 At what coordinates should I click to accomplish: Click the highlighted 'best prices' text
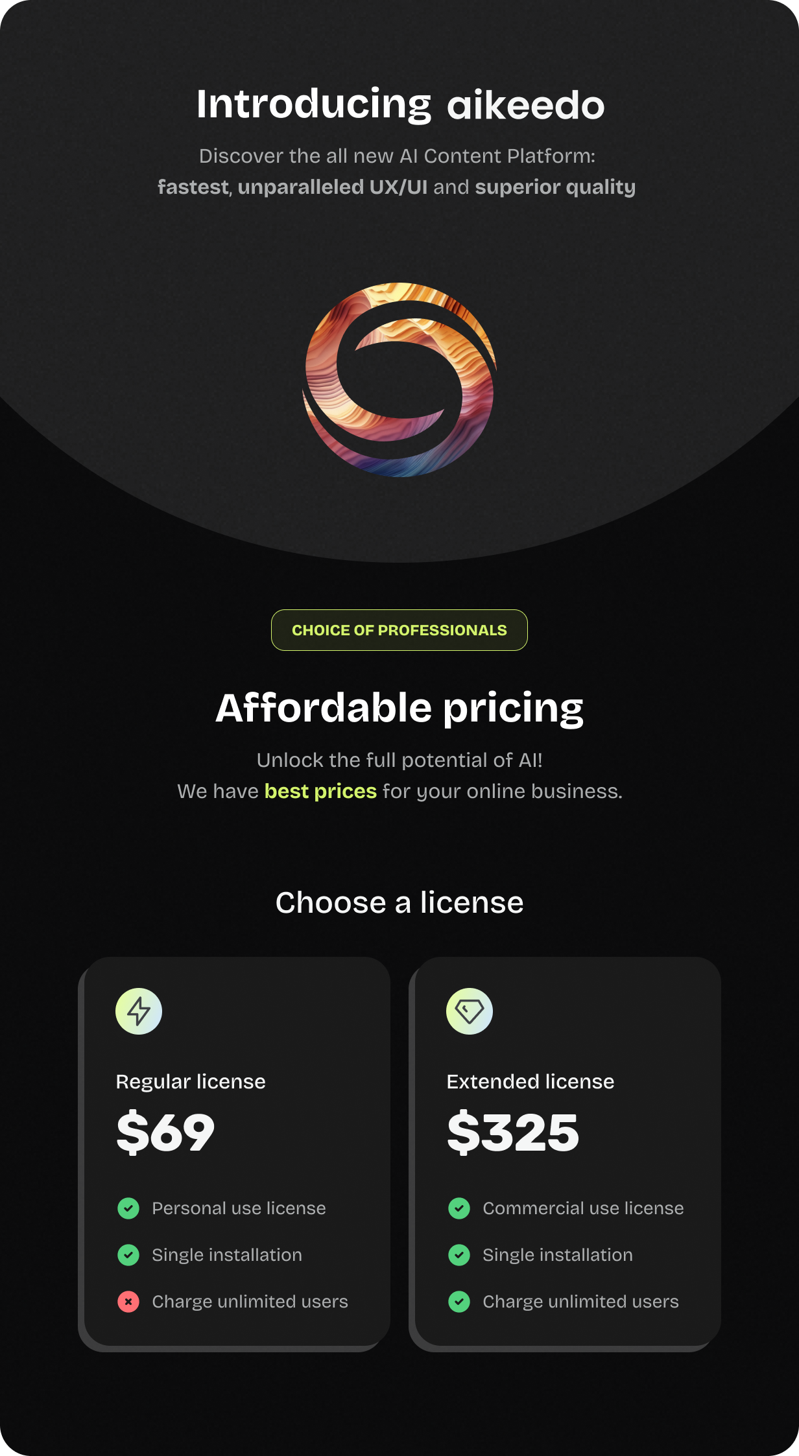pyautogui.click(x=320, y=792)
